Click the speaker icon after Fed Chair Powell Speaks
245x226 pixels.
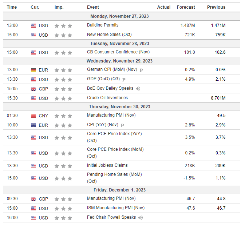141,217
